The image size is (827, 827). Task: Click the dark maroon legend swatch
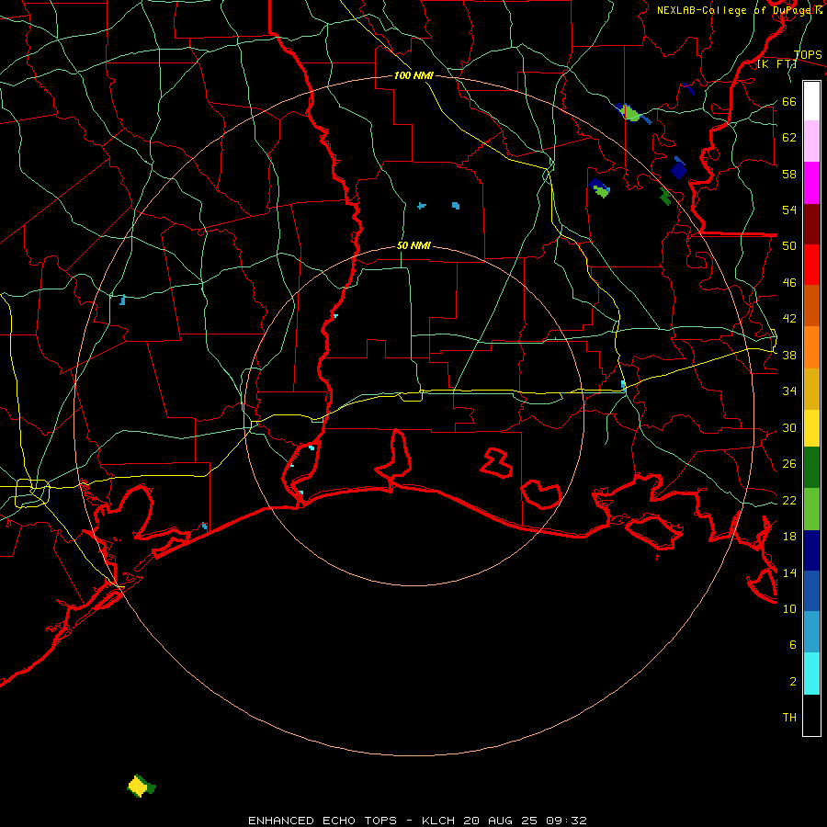pyautogui.click(x=811, y=224)
